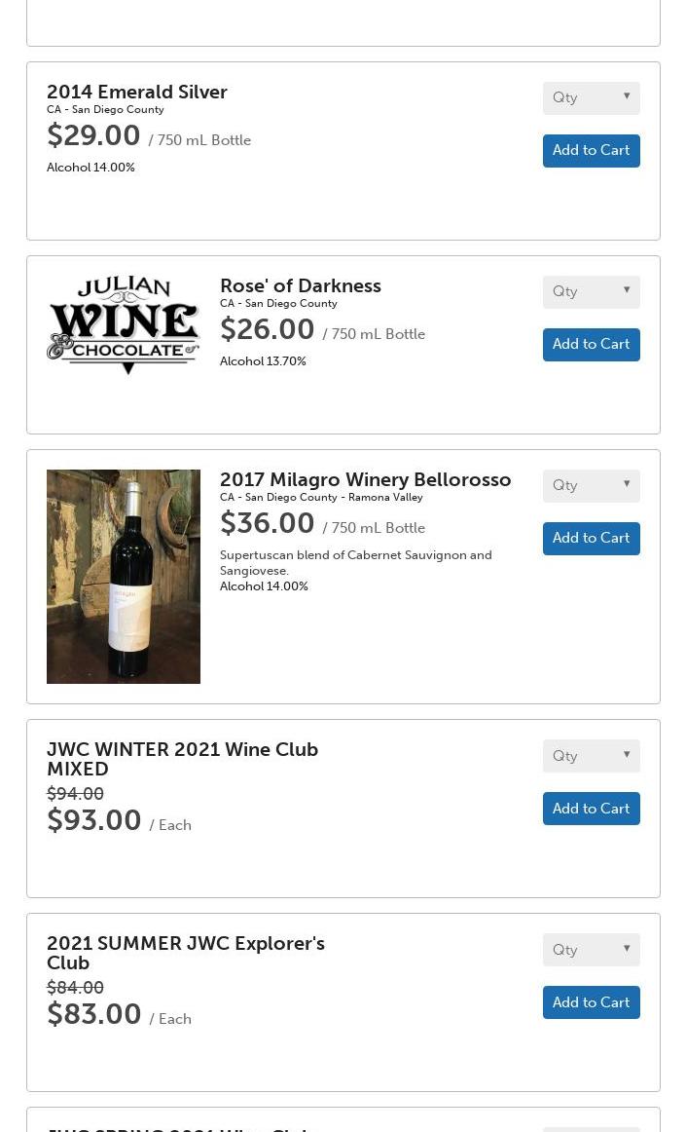Image resolution: width=686 pixels, height=1132 pixels.
Task: Open the JWC WINTER 2021 Wine Club MIXED title
Action: pyautogui.click(x=183, y=759)
